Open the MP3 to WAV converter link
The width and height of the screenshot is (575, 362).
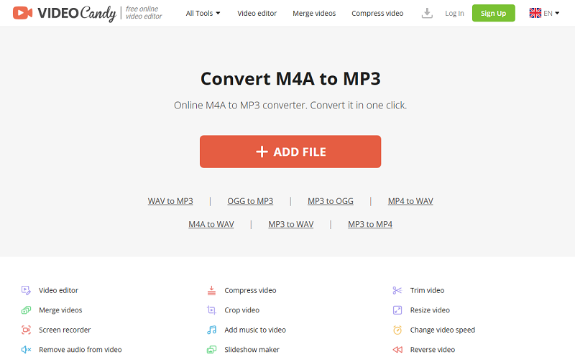click(x=291, y=224)
